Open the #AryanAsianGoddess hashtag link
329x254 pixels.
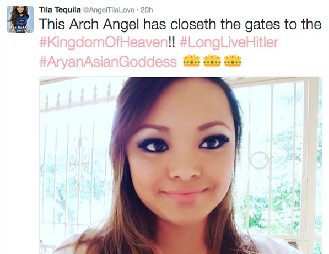coord(108,62)
